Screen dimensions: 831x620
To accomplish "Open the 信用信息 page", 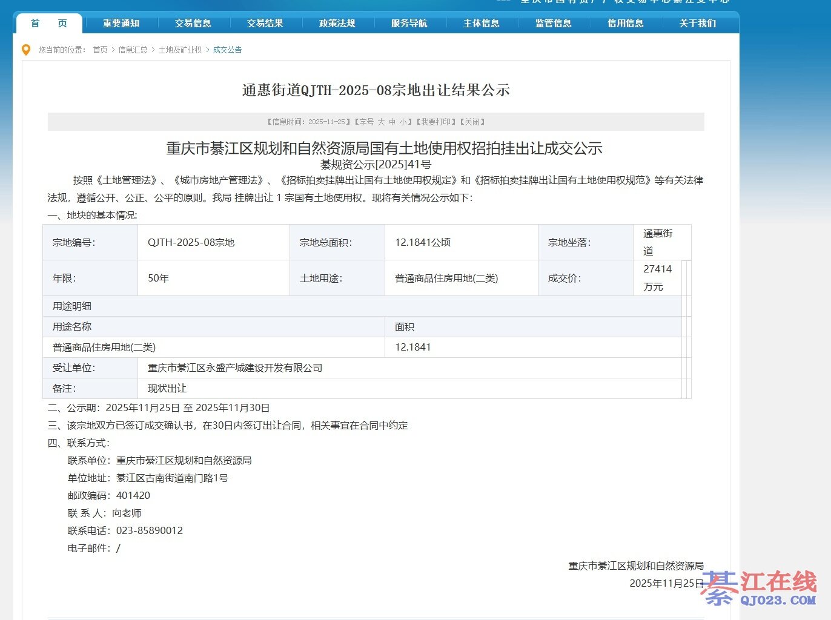I will [x=626, y=23].
